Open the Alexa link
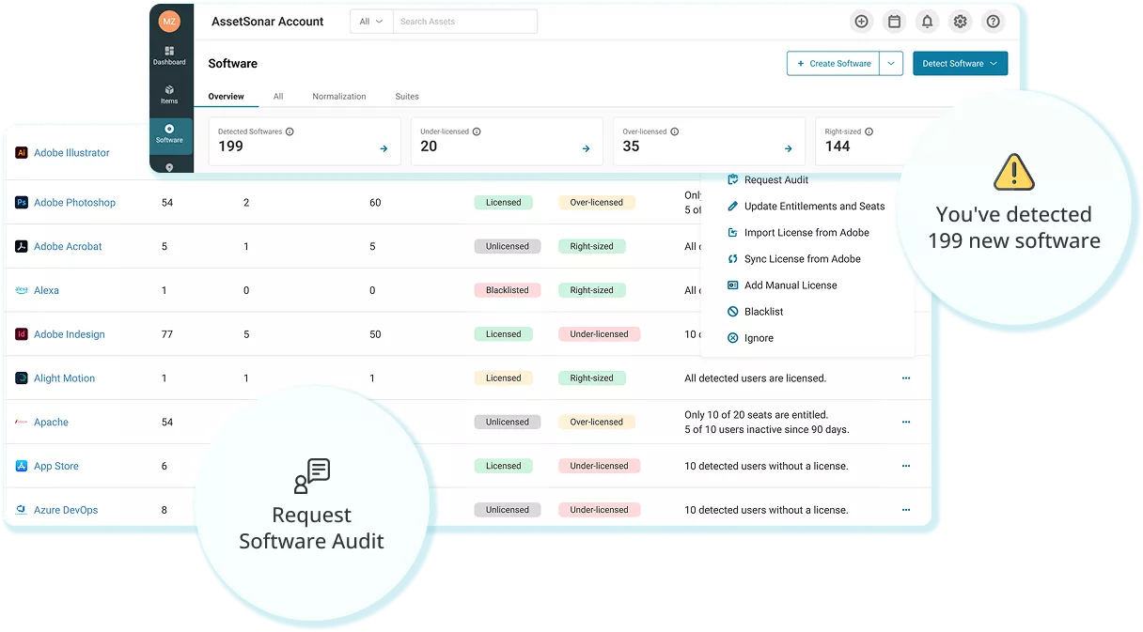 pyautogui.click(x=46, y=290)
